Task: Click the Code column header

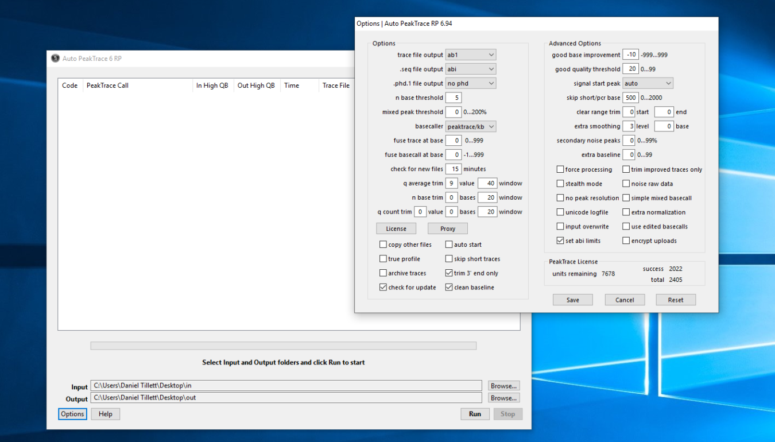Action: click(69, 86)
